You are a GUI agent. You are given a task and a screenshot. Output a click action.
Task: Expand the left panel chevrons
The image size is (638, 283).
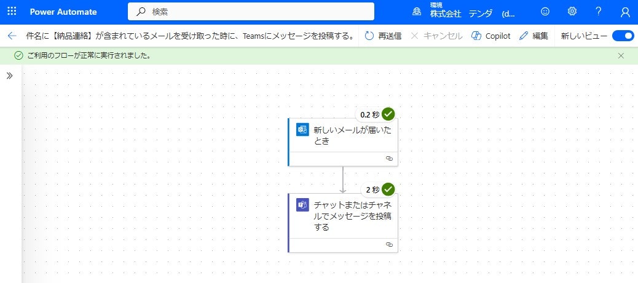[x=9, y=76]
